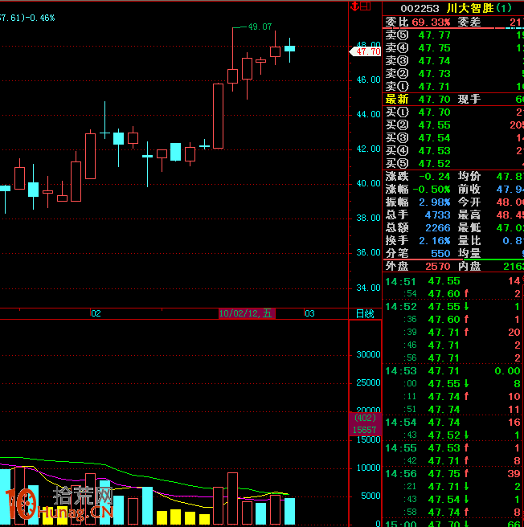Click the 15657 volume indicator value tag
This screenshot has height=527, width=524.
click(x=364, y=430)
